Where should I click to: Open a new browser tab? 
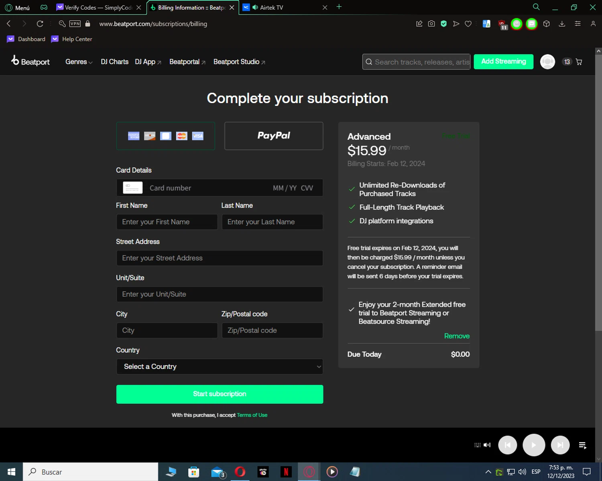pos(339,7)
